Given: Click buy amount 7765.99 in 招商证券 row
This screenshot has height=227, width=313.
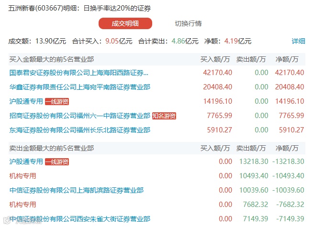Looking at the screenshot, I should pos(219,116).
